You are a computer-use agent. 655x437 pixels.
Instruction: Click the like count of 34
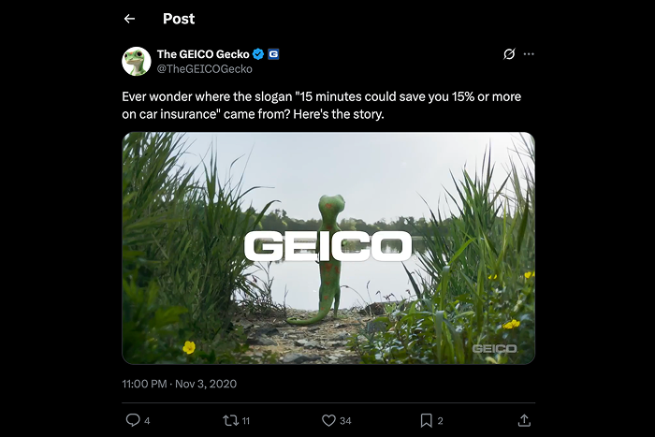345,421
